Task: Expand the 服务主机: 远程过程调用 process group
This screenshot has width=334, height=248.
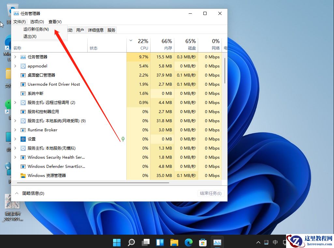Action: coord(16,102)
